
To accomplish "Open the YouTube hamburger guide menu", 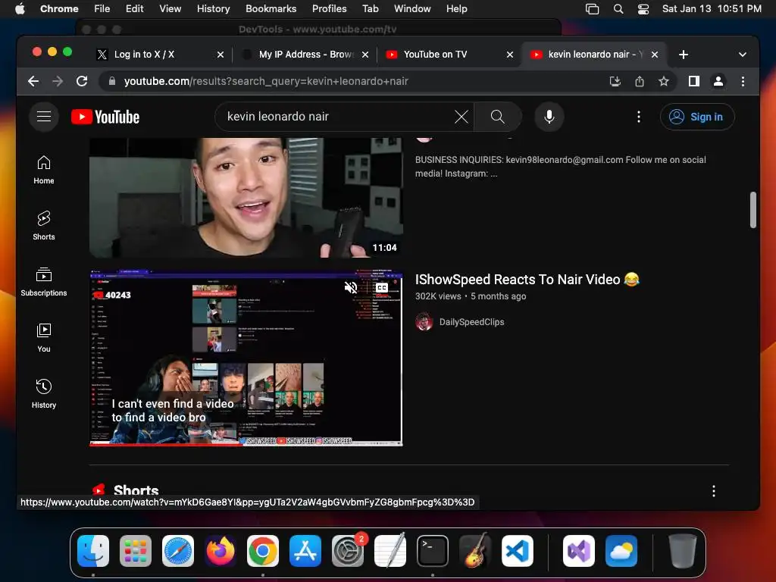I will [44, 116].
